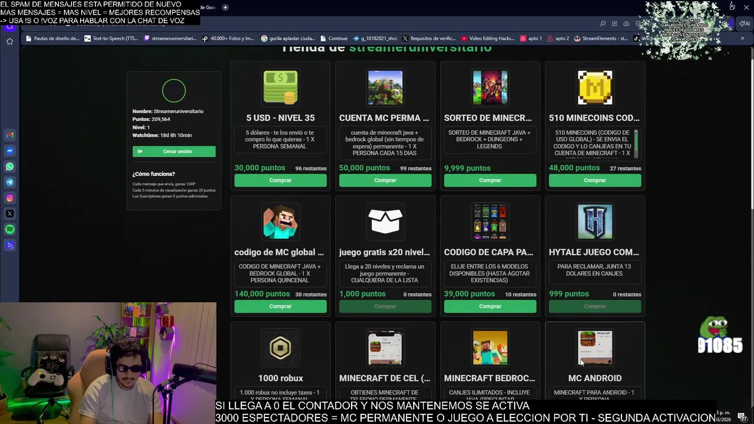Open the 40.000+ Fotos y Im bookmark

[x=228, y=38]
